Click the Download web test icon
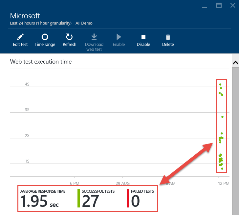The width and height of the screenshot is (239, 215). click(94, 37)
